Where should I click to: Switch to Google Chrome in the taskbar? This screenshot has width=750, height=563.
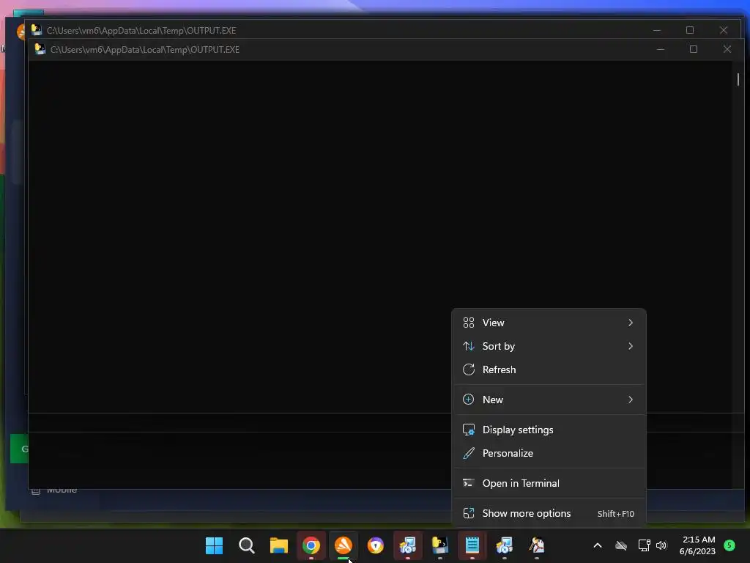311,545
